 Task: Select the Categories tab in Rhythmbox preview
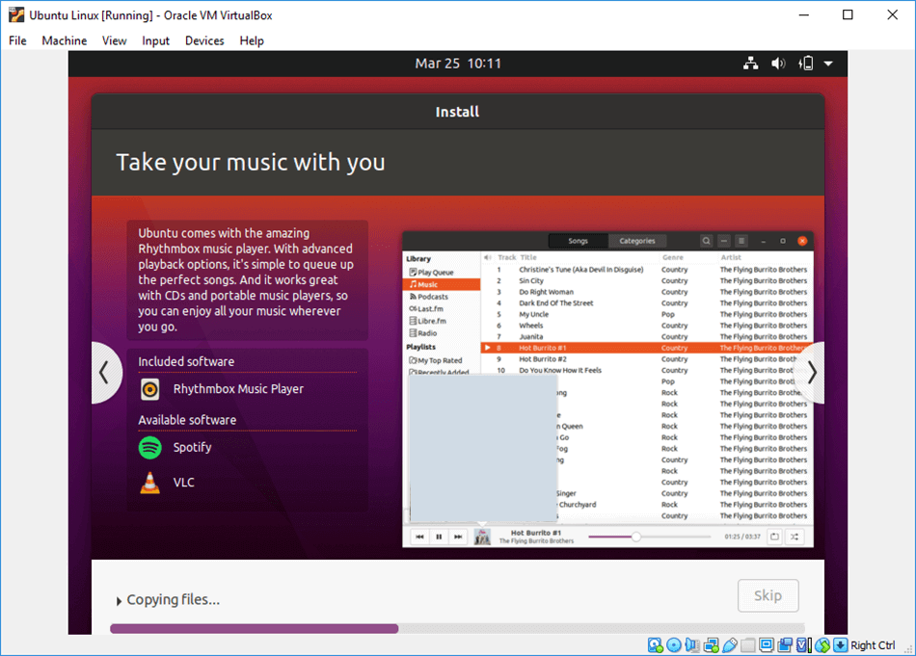(637, 241)
